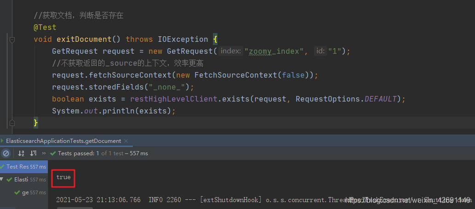Image resolution: width=475 pixels, height=209 pixels.
Task: Collapse the exitDocument method fold marker
Action: pyautogui.click(x=12, y=40)
